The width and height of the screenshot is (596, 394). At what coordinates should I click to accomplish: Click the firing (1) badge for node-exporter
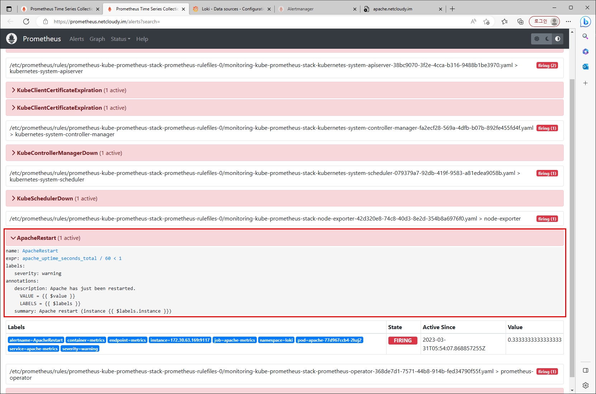(x=547, y=219)
